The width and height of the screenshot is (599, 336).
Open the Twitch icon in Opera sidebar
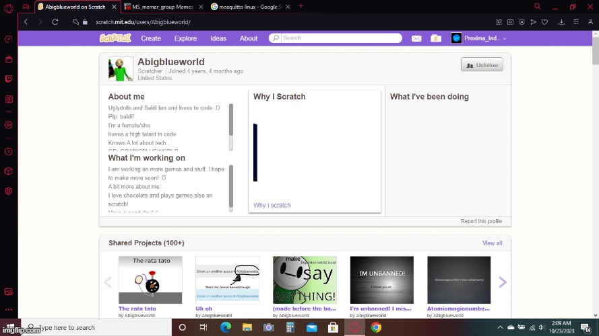pyautogui.click(x=8, y=79)
